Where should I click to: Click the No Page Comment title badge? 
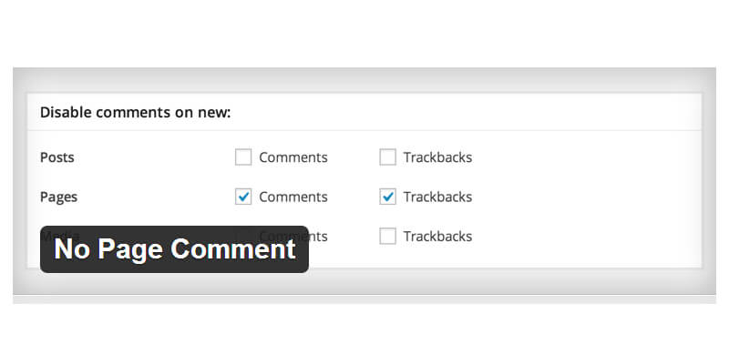click(x=174, y=249)
